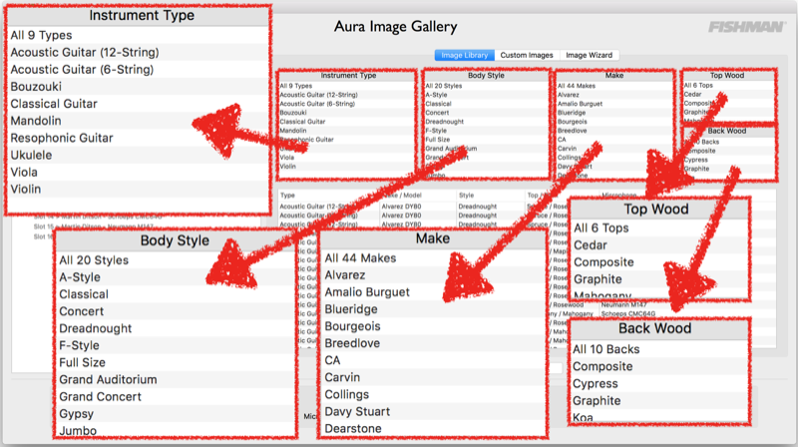This screenshot has width=798, height=447.
Task: Click the Make / Model column header
Action: click(403, 195)
